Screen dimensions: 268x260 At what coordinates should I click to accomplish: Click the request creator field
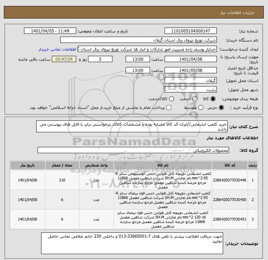(x=147, y=49)
